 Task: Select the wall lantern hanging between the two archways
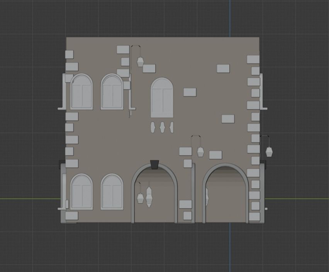[x=200, y=152]
